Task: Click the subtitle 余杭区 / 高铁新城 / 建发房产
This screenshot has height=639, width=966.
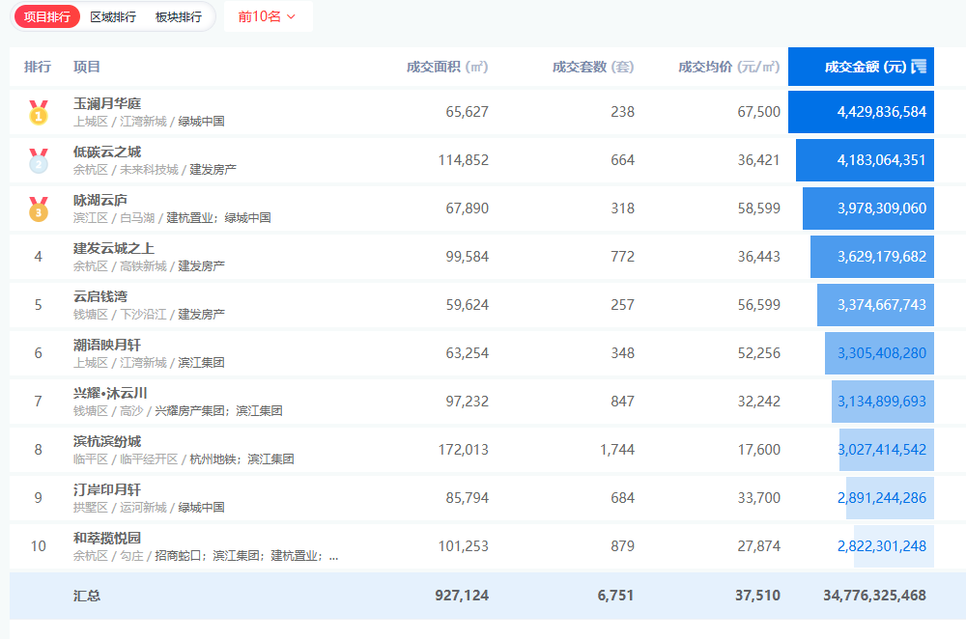Action: pyautogui.click(x=149, y=266)
